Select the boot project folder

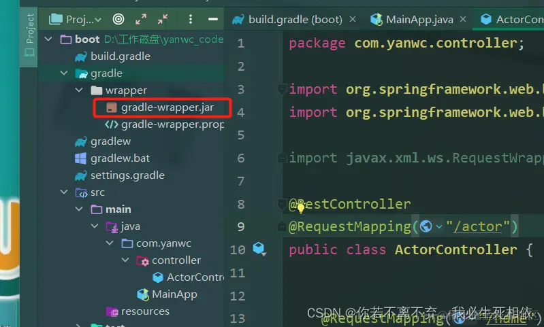(x=87, y=39)
